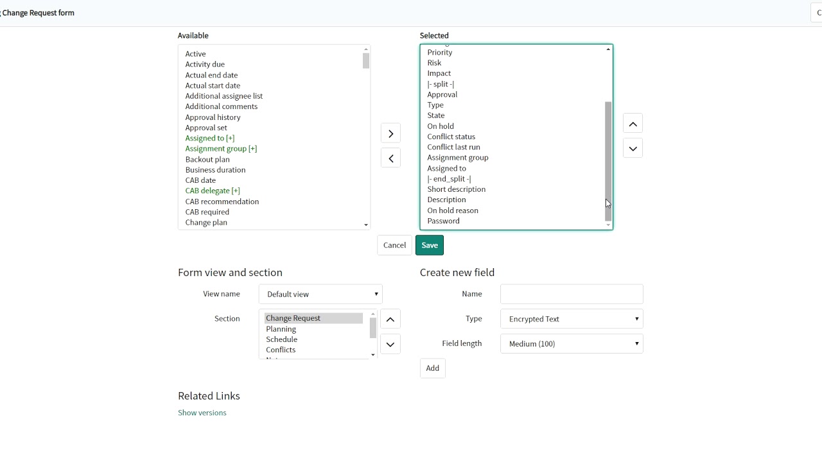
Task: Move selected field up with the arrow
Action: [633, 124]
